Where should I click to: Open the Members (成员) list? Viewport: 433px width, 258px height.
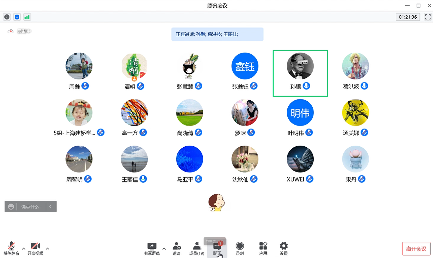tap(196, 248)
